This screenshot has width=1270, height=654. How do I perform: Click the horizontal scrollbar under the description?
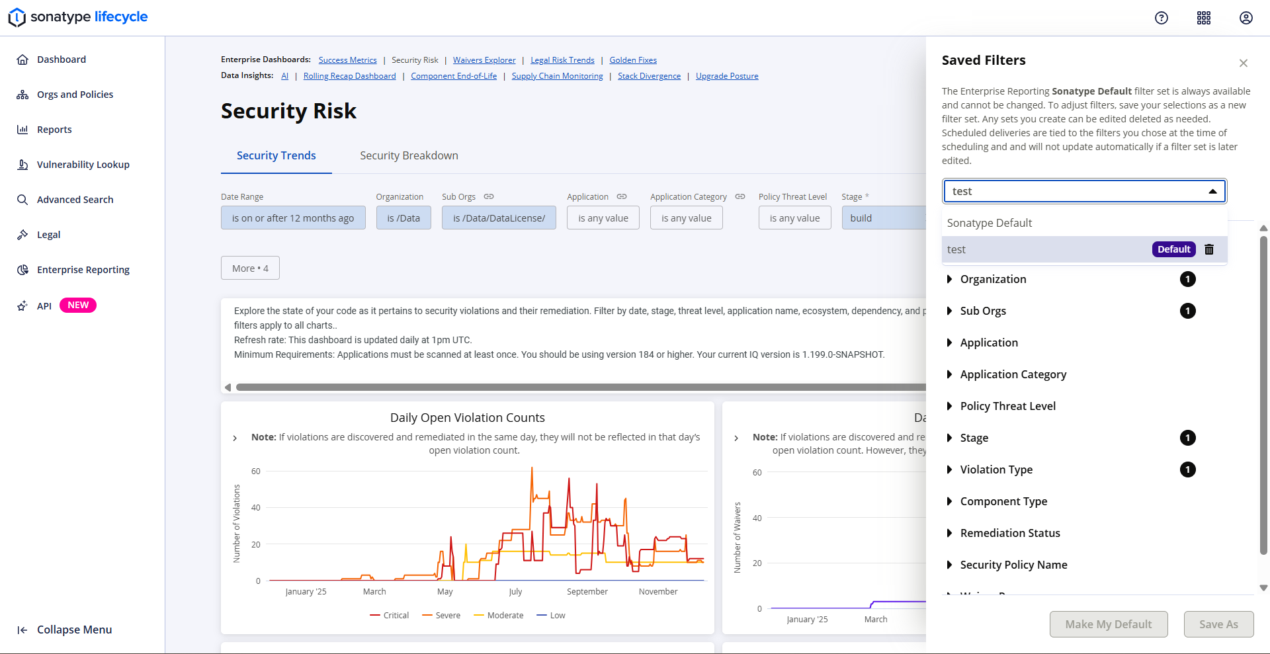(x=580, y=387)
